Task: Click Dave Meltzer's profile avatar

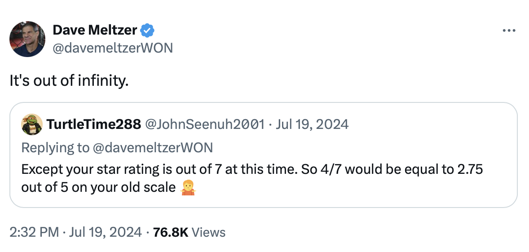Action: (x=27, y=39)
